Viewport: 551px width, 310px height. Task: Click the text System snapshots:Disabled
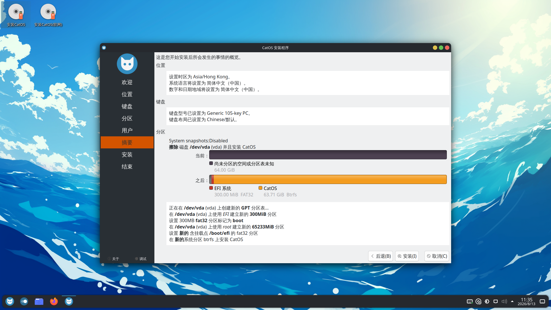(x=198, y=141)
